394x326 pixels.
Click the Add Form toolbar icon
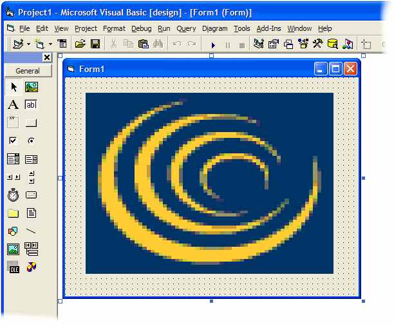[39, 44]
